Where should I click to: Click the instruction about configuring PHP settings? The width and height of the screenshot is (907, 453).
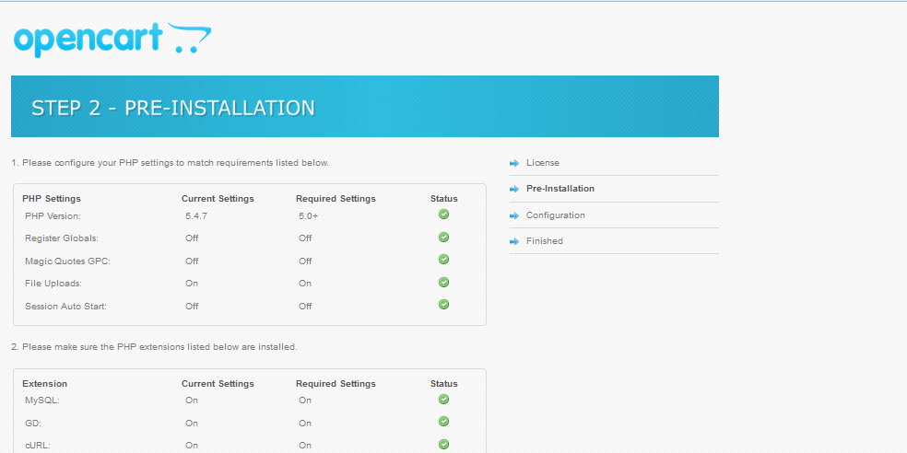coord(170,163)
